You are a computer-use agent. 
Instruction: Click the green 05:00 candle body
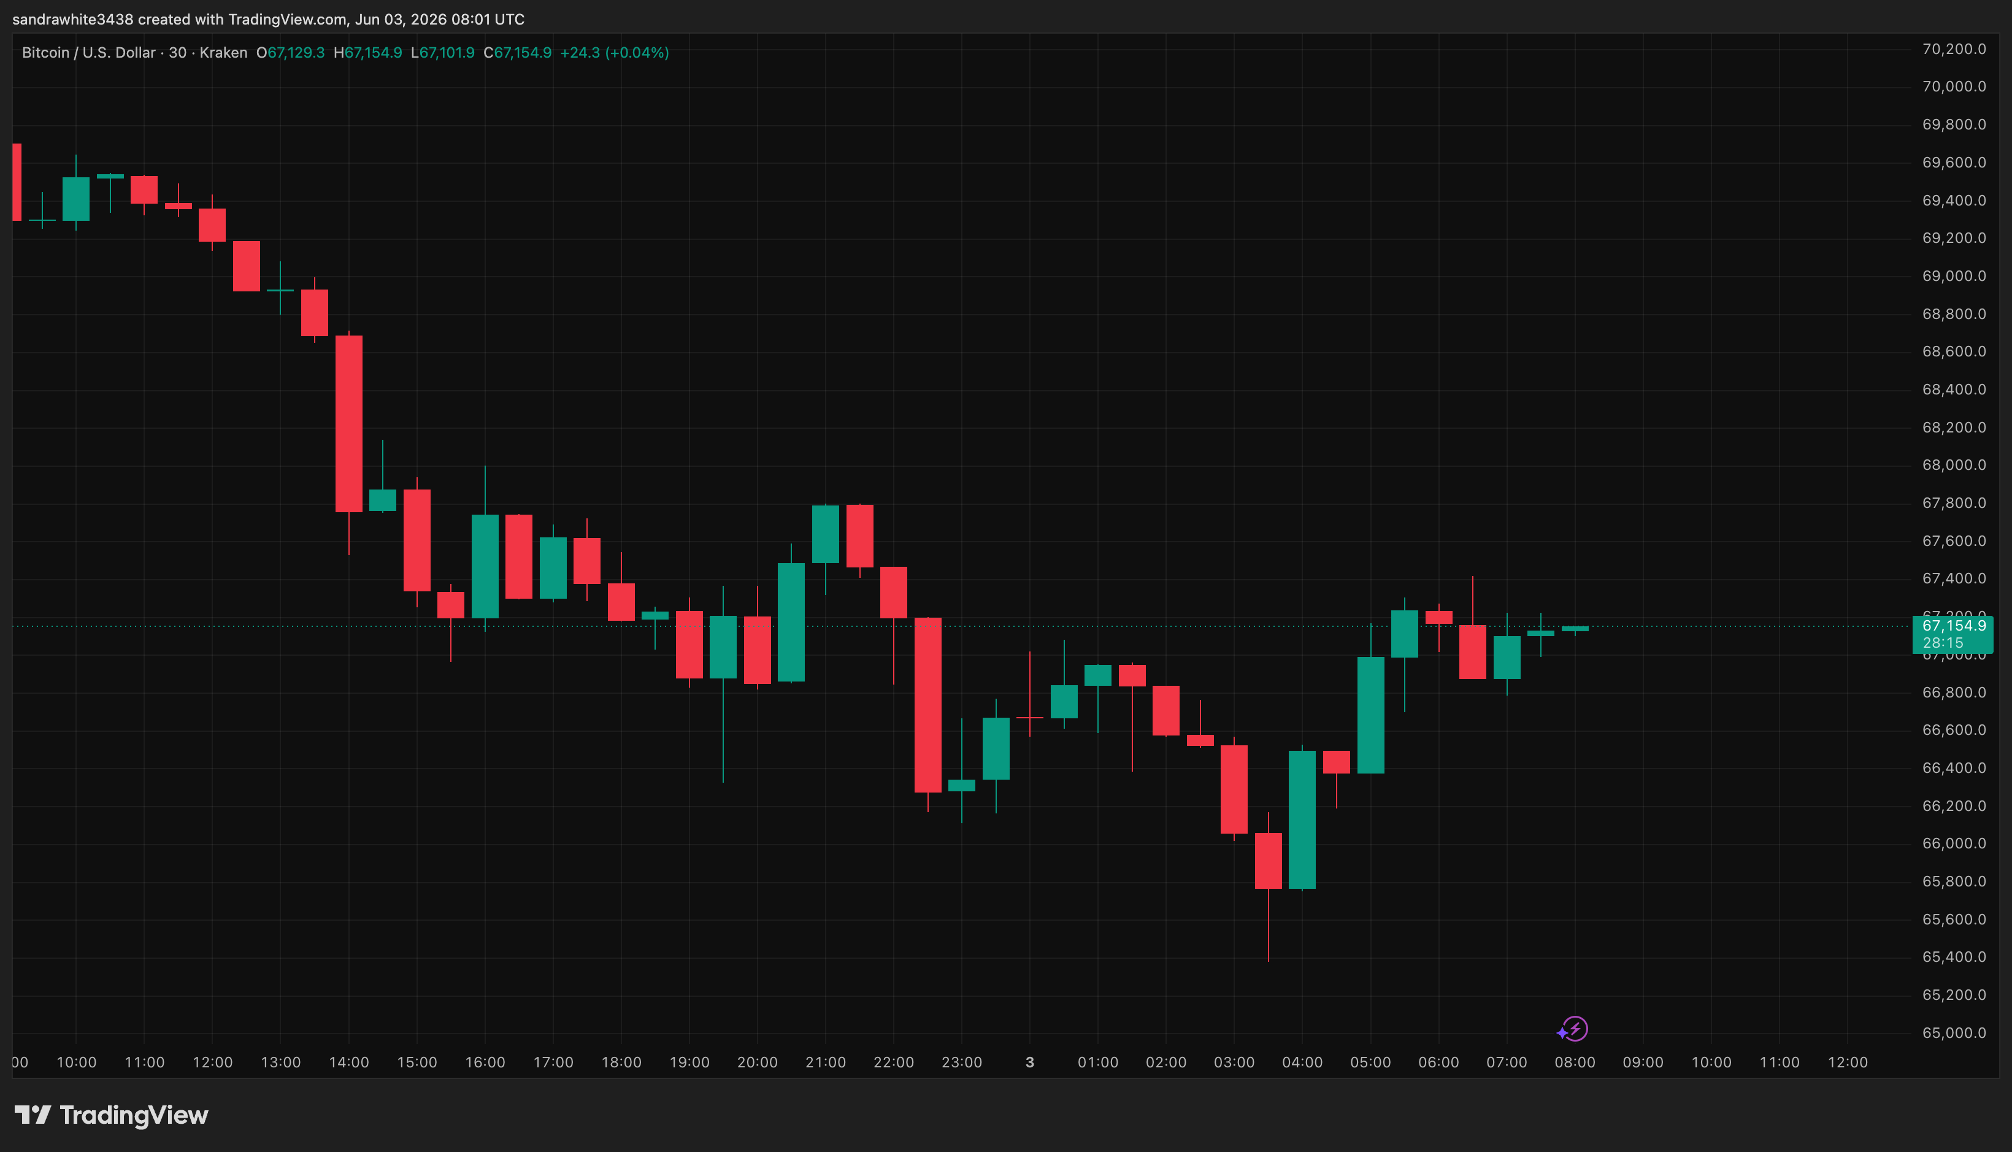pos(1370,715)
